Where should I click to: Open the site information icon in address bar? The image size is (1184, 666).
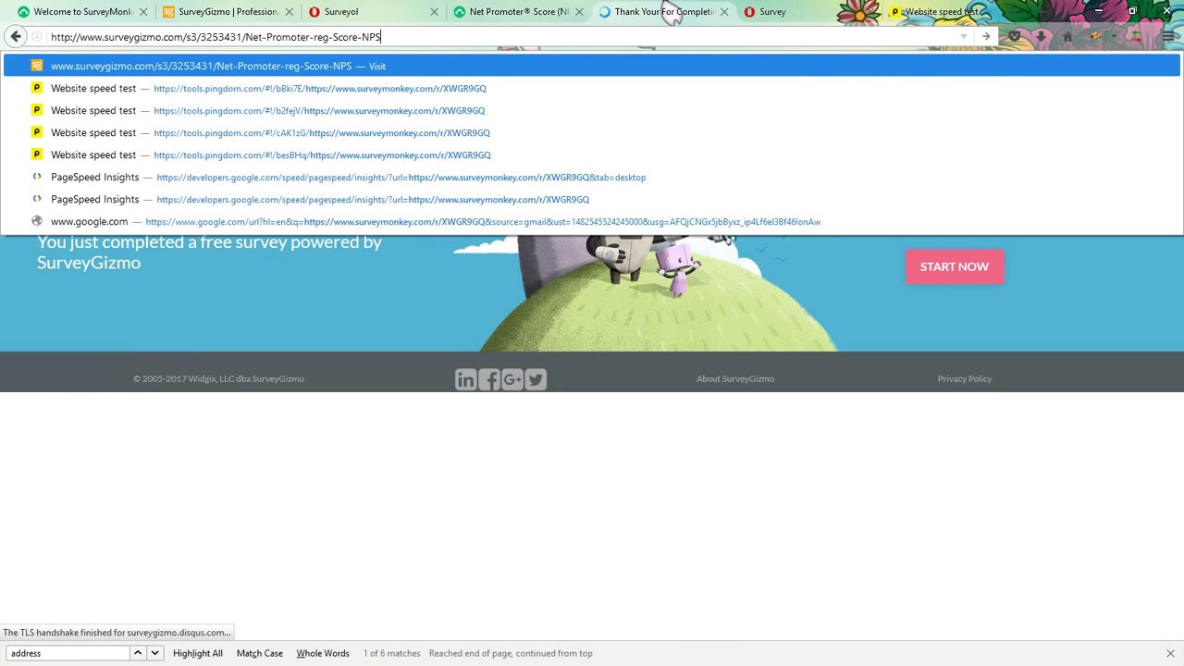(x=37, y=37)
